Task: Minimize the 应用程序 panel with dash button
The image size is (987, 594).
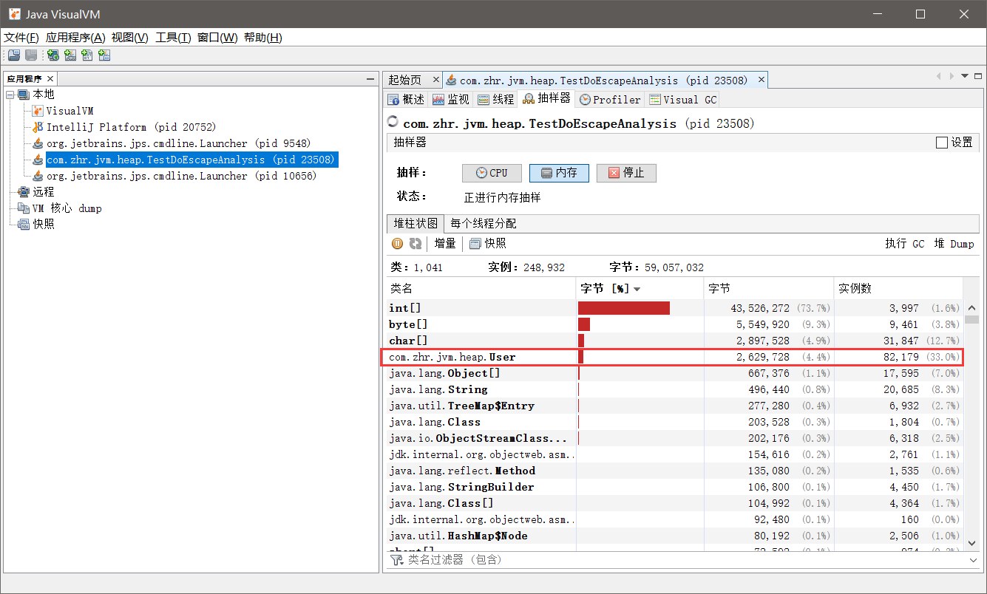Action: coord(370,79)
